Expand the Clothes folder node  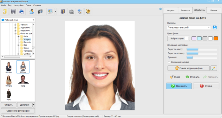(18, 54)
